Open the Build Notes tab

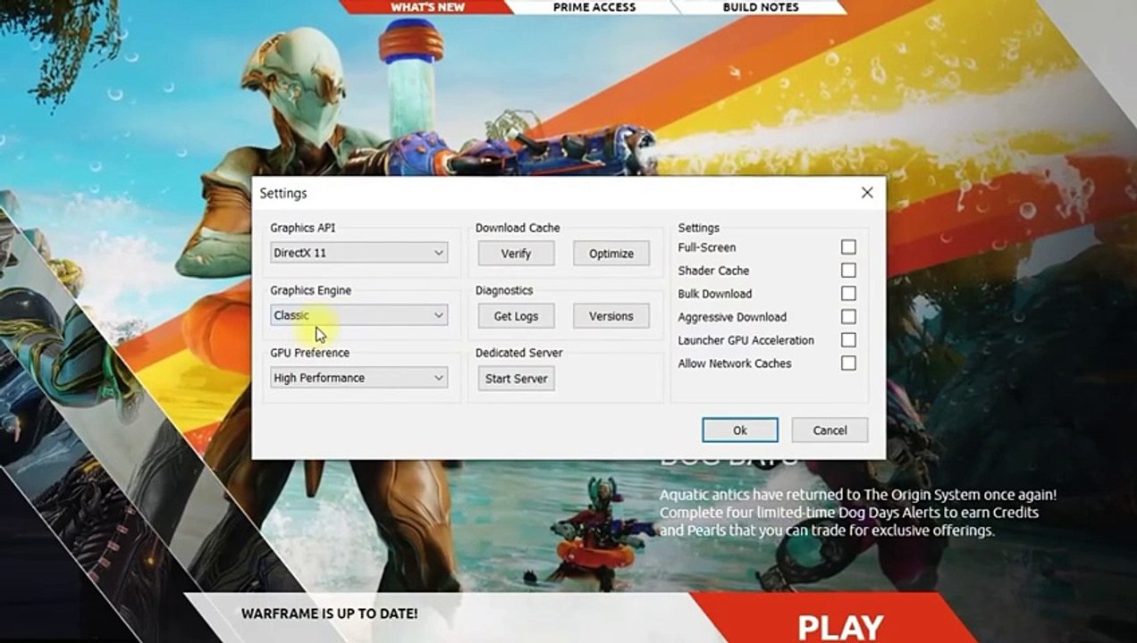coord(761,7)
